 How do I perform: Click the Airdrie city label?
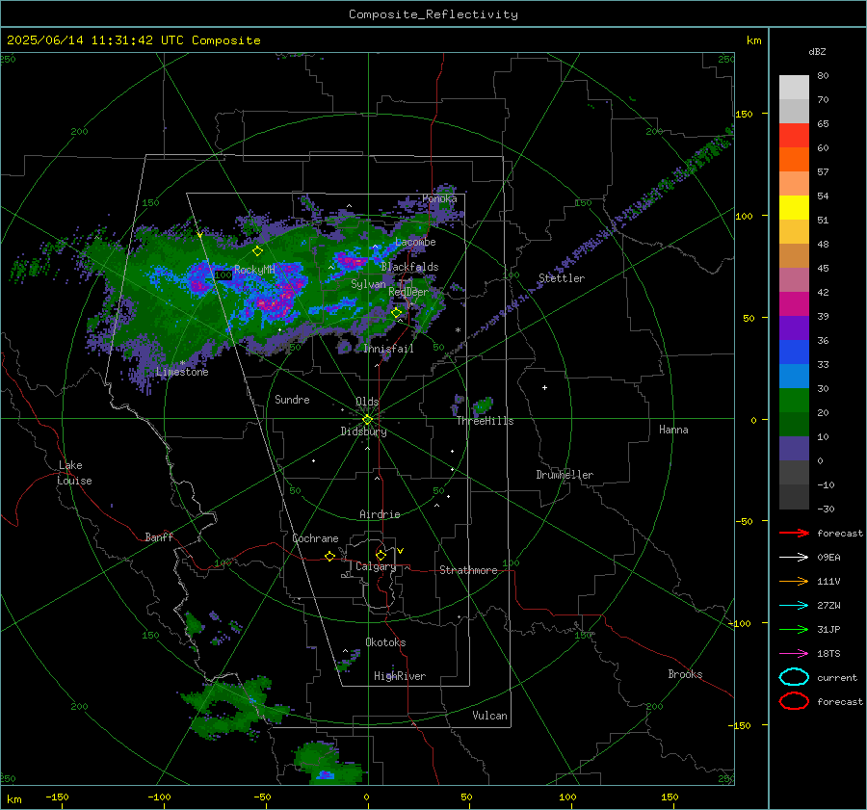pos(380,514)
